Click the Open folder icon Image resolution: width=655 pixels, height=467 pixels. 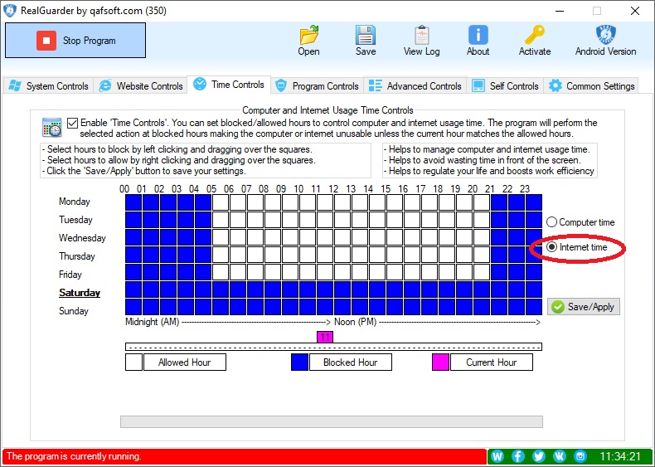pos(308,35)
